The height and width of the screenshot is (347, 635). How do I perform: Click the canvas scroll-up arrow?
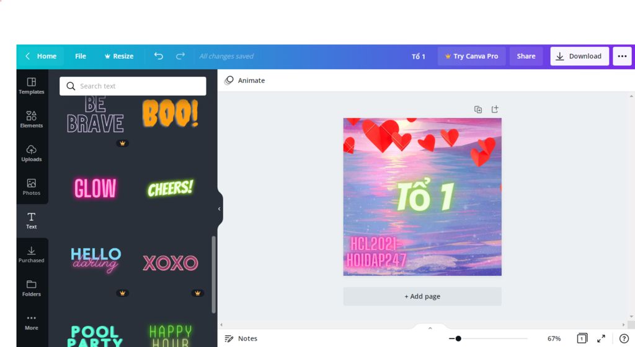631,96
